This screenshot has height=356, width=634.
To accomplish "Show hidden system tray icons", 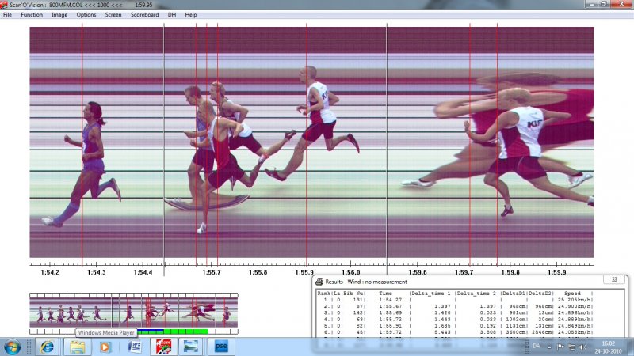I will coord(549,347).
